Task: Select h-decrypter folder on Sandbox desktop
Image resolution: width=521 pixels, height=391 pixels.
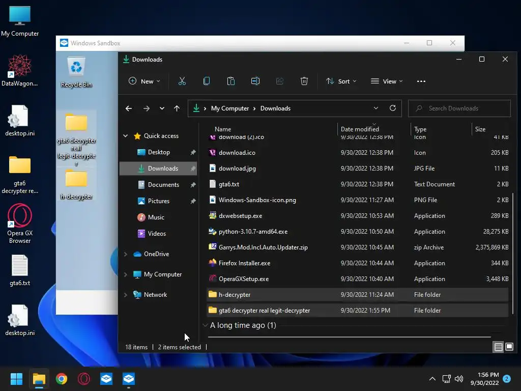Action: point(76,184)
